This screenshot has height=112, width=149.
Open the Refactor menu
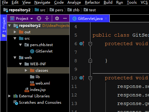coord(92,2)
